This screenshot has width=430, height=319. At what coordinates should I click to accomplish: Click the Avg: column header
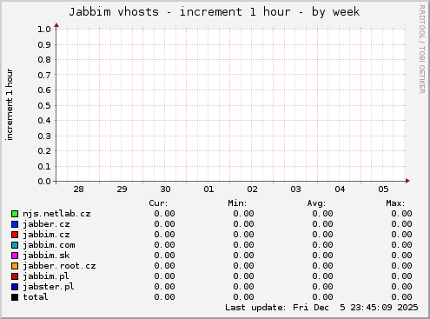(x=316, y=203)
